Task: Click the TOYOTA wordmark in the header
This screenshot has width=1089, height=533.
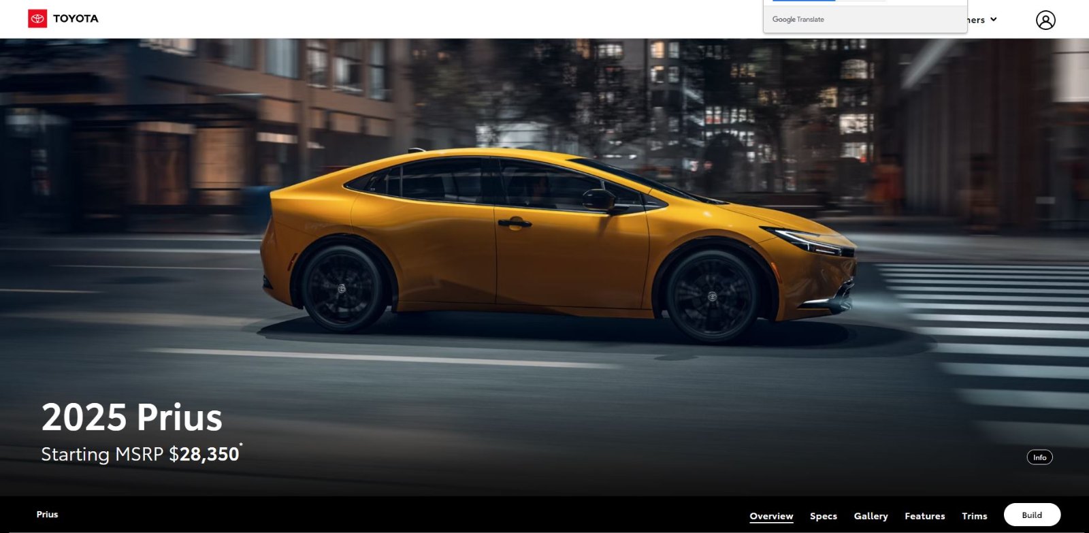Action: pos(76,18)
